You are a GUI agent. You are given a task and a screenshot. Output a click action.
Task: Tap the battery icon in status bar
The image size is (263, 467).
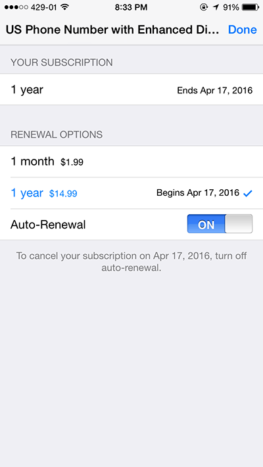[251, 7]
